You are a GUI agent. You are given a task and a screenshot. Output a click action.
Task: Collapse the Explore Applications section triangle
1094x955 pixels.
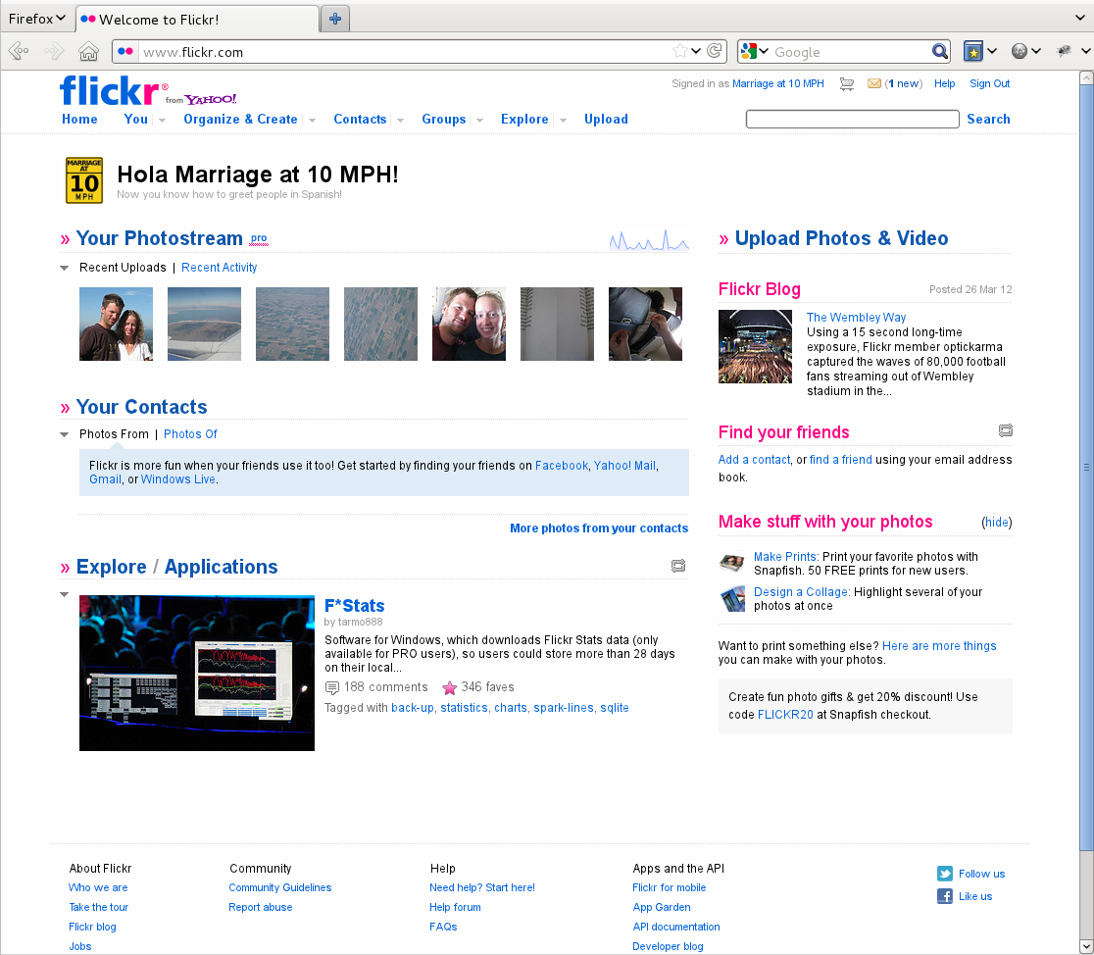[64, 595]
